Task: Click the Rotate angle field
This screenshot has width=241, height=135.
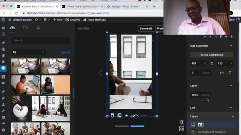Action: pos(200,73)
